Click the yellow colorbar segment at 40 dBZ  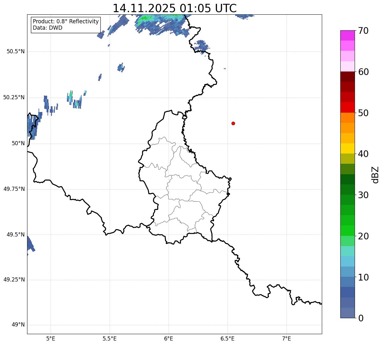coord(347,149)
